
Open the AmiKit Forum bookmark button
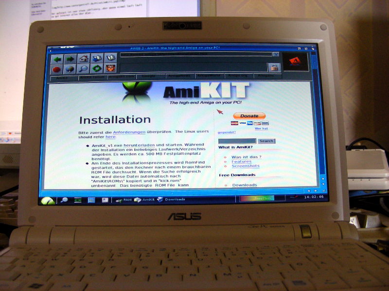(92, 78)
